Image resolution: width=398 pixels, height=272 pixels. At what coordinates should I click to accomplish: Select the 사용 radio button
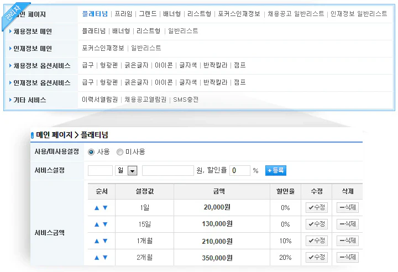pos(91,152)
